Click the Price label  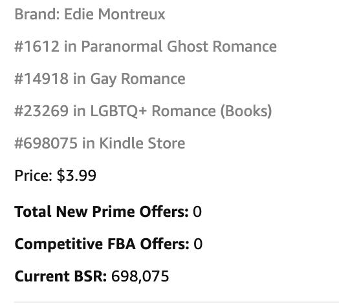pos(33,176)
